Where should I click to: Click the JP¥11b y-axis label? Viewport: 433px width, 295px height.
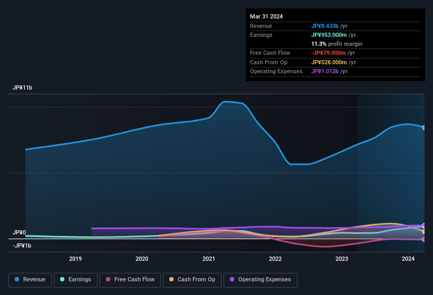[x=22, y=87]
